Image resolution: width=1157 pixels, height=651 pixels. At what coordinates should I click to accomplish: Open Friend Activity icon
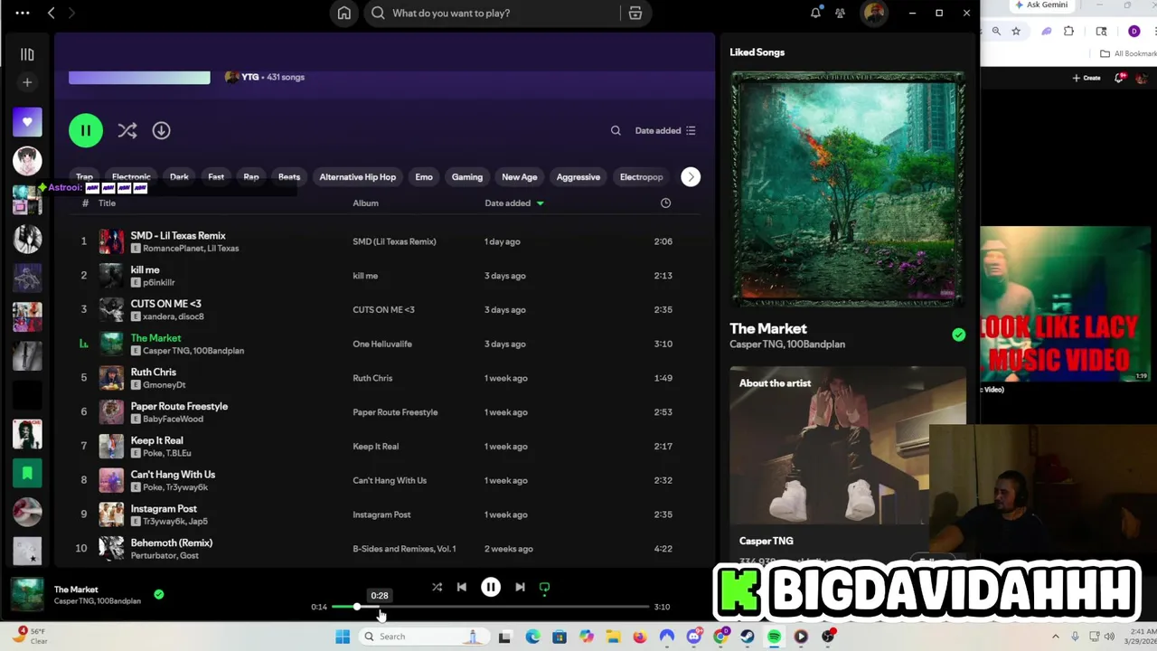[x=841, y=13]
